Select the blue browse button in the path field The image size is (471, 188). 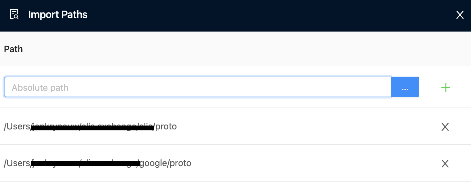(x=405, y=87)
